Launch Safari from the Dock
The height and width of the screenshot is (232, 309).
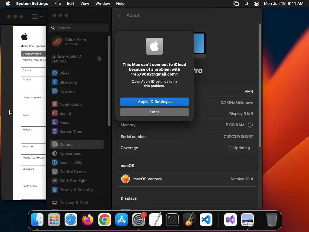pyautogui.click(x=71, y=220)
